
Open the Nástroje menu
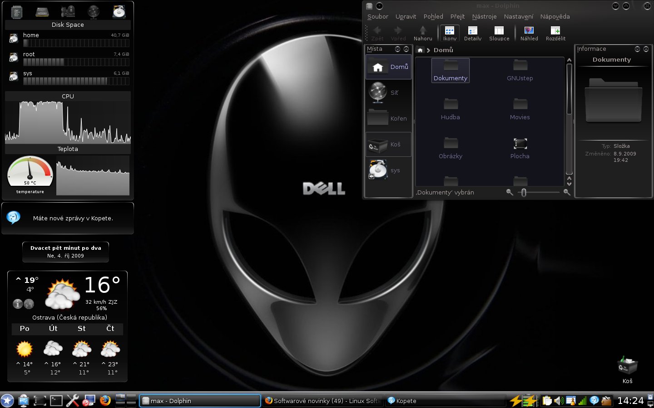(x=484, y=16)
